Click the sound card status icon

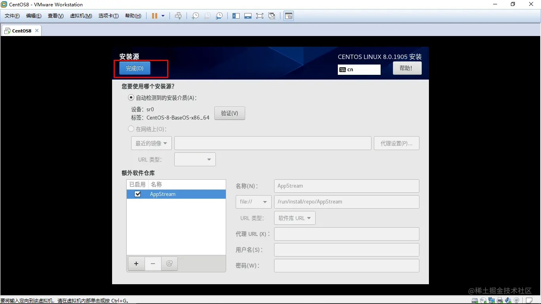(x=508, y=300)
